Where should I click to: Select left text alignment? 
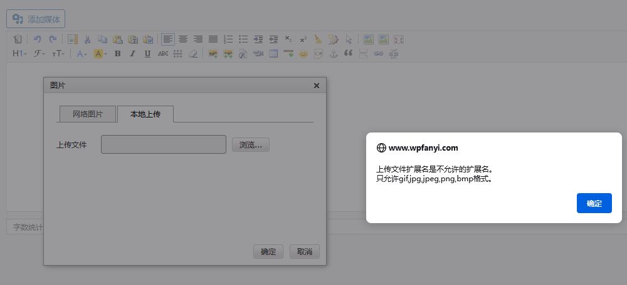[x=167, y=39]
